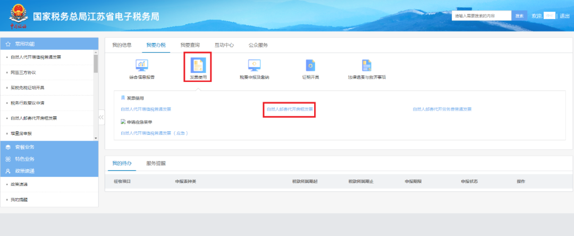Open 网签三方协议 in the sidebar
Screen dimensions: 574x236
pyautogui.click(x=23, y=72)
